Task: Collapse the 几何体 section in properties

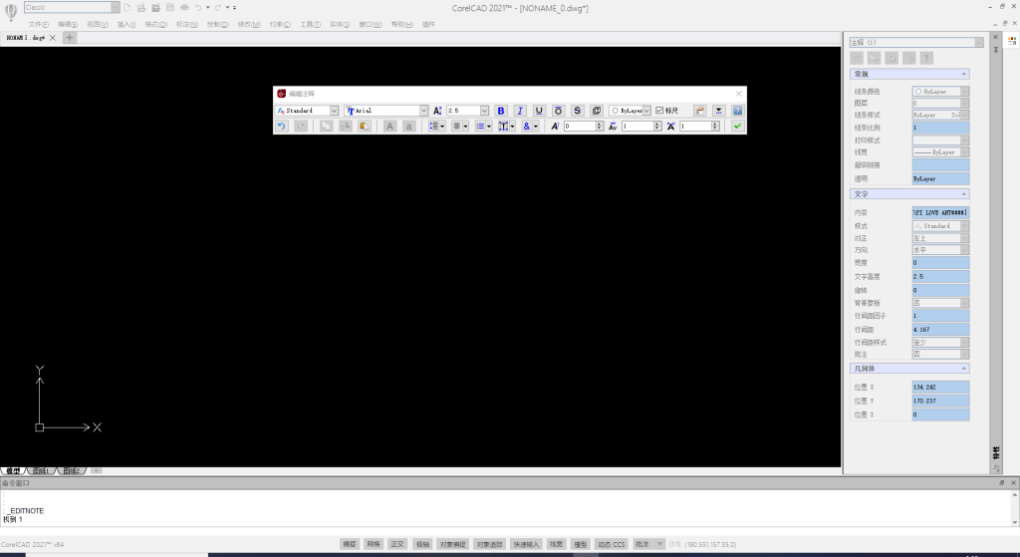Action: tap(963, 369)
